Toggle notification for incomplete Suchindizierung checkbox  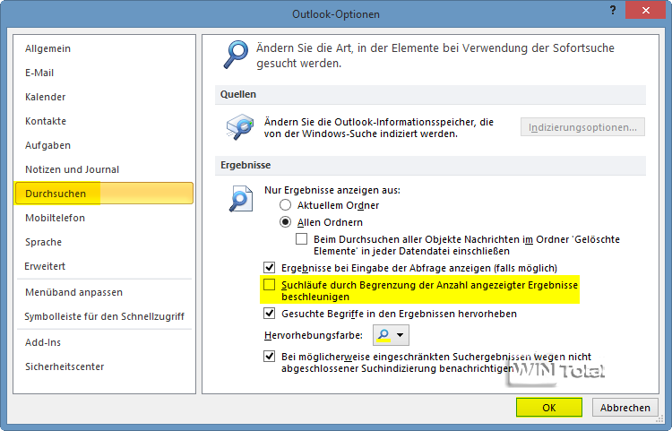coord(269,356)
